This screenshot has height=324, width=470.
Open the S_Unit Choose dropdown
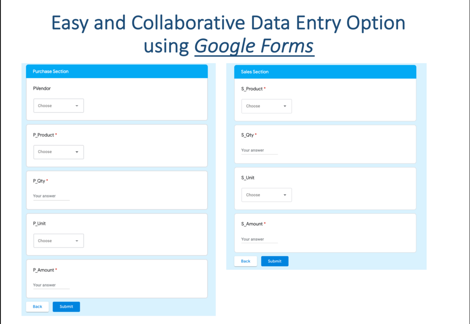tap(266, 195)
